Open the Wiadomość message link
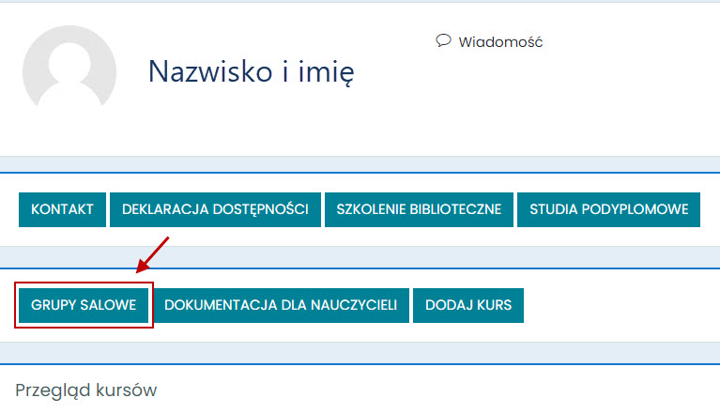The image size is (720, 413). tap(500, 41)
